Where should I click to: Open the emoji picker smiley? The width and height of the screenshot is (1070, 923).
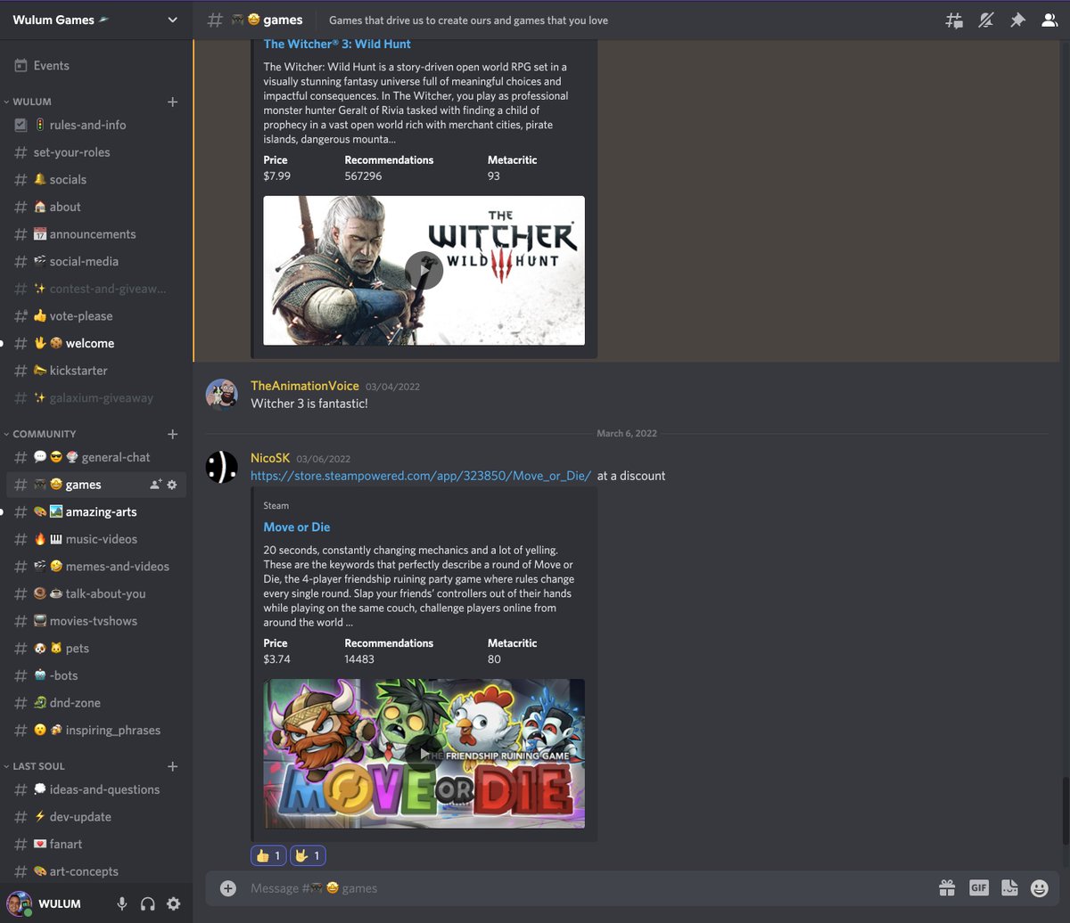coord(1040,887)
